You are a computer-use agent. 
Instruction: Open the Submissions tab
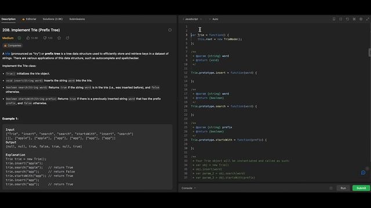point(77,19)
